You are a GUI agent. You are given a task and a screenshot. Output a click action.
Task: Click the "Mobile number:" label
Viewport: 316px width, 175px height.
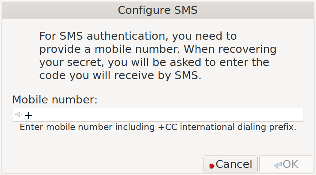coord(55,100)
